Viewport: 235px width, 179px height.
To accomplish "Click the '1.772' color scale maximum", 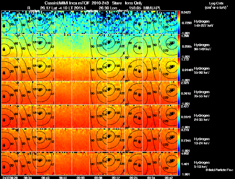I will pos(185,59).
